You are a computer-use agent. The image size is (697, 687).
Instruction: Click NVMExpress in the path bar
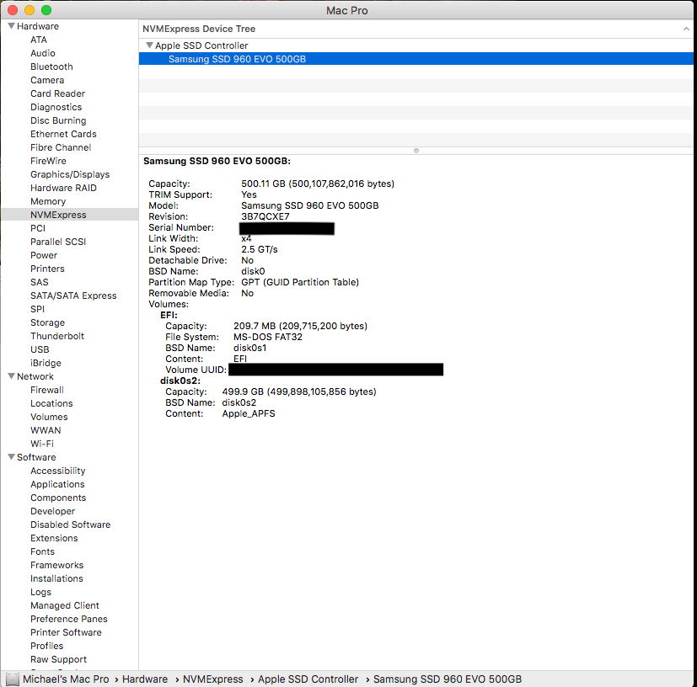click(x=213, y=679)
